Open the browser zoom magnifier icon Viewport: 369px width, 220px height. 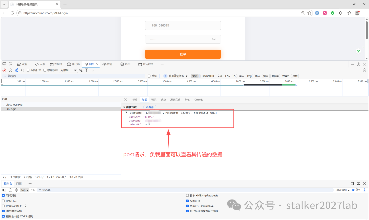303,13
